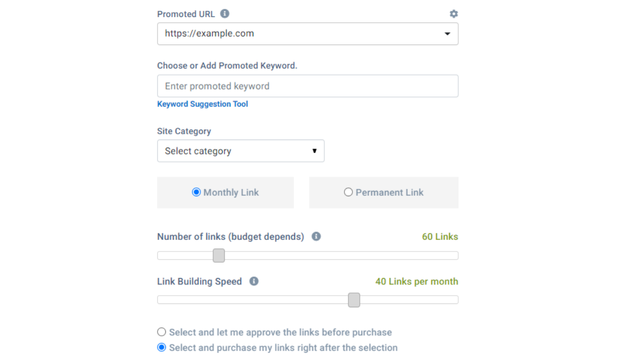Click the https://example.com URL combo box
This screenshot has width=638, height=364.
coord(298,34)
